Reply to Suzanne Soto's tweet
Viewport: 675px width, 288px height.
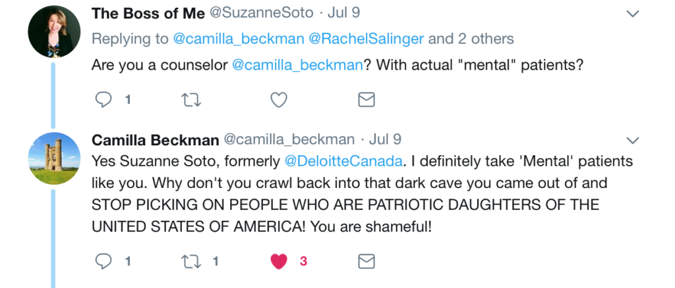[x=104, y=99]
